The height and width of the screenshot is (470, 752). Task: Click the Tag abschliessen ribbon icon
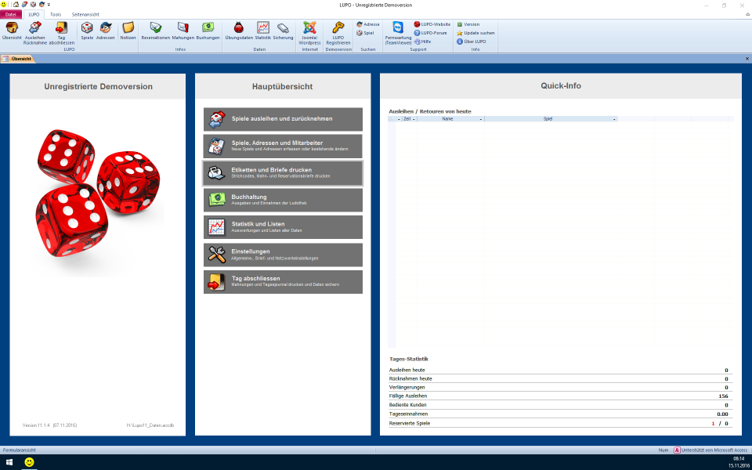coord(61,33)
